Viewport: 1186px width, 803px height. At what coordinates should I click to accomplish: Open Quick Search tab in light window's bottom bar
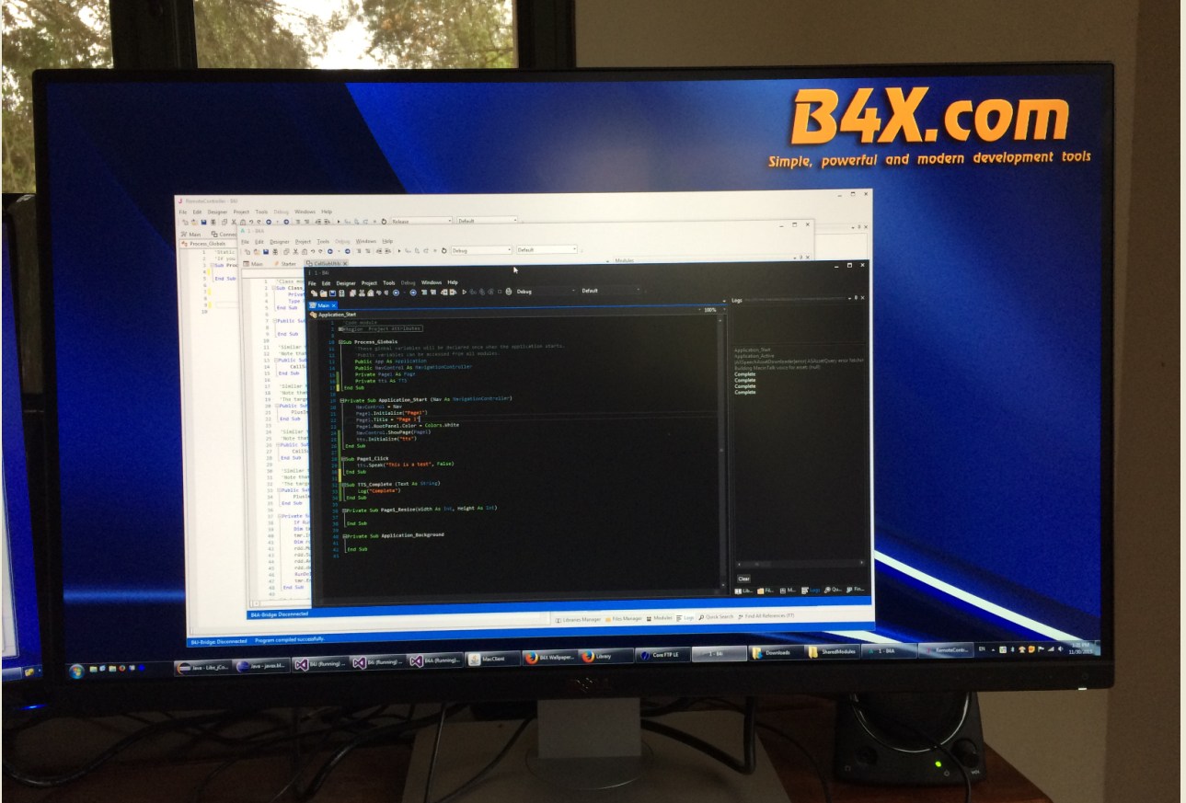pos(717,617)
